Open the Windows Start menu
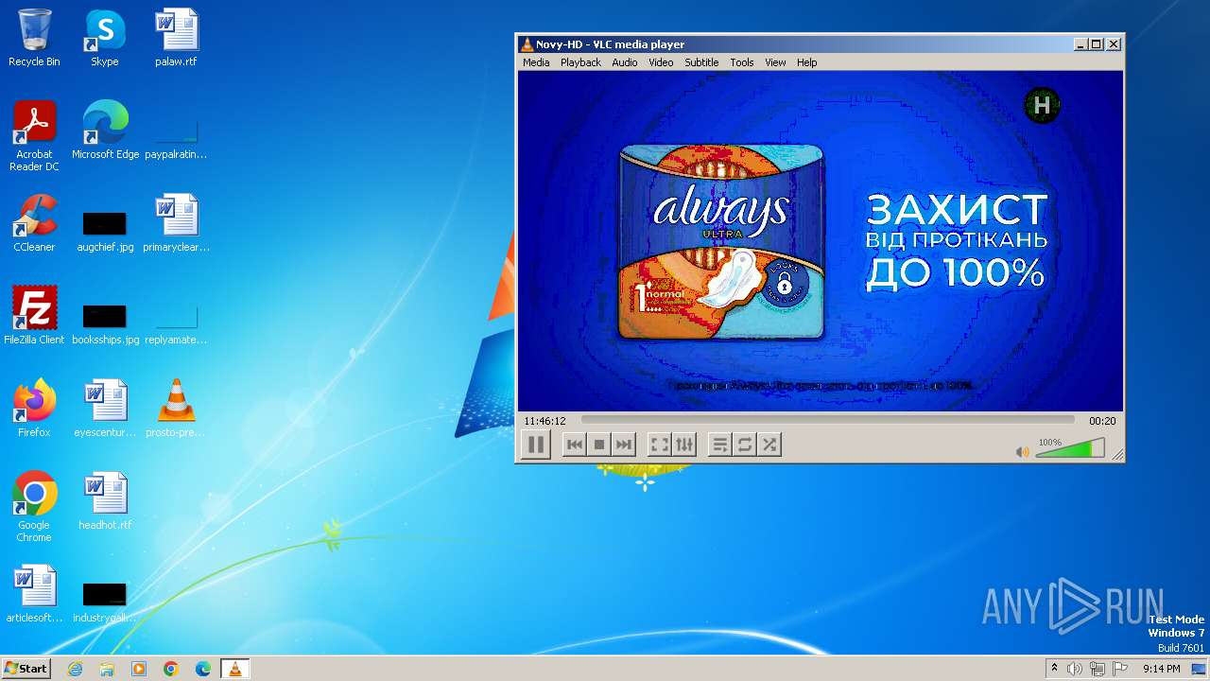 click(x=26, y=668)
